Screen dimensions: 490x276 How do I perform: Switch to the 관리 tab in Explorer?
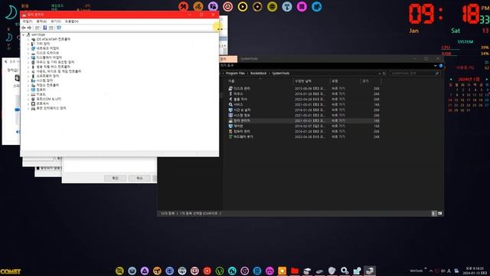(x=227, y=58)
